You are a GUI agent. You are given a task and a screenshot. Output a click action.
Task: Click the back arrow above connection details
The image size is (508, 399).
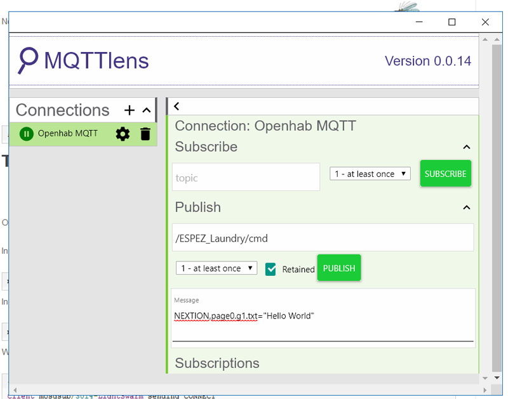pyautogui.click(x=177, y=106)
